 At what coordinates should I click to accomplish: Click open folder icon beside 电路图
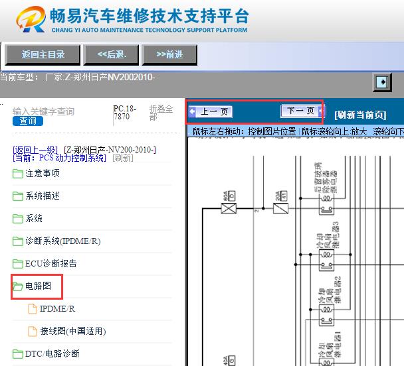(x=18, y=286)
